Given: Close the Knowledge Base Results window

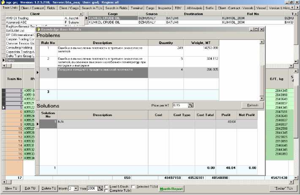Looking at the screenshot, I should (261, 30).
